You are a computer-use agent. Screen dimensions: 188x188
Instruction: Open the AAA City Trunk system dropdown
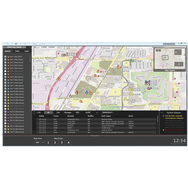pyautogui.click(x=15, y=47)
